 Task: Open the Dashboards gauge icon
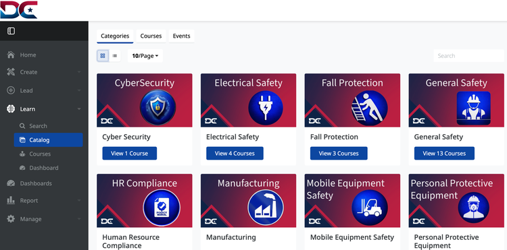pyautogui.click(x=11, y=183)
